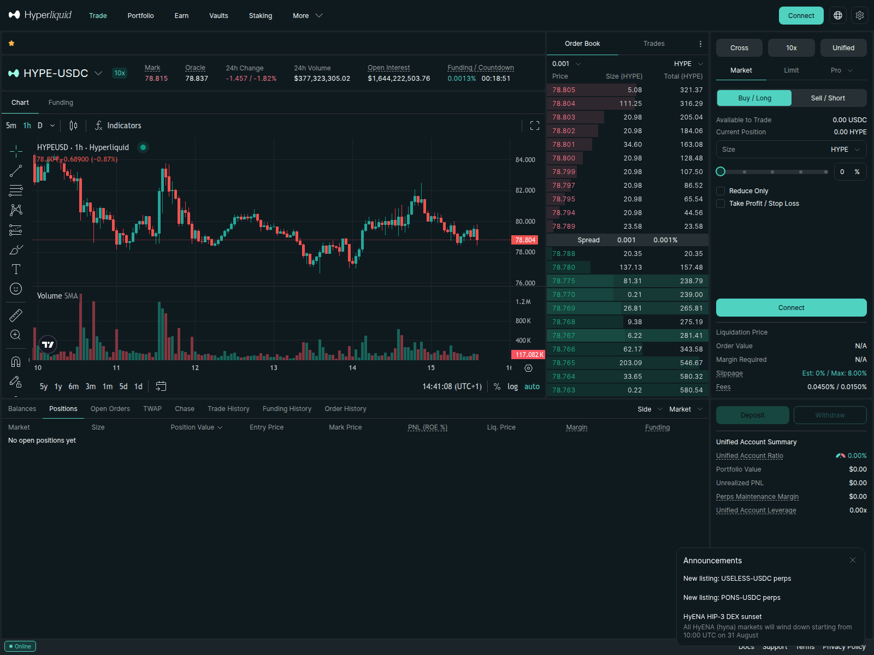Open 10x leverage setting
This screenshot has height=655, width=874.
[x=792, y=48]
